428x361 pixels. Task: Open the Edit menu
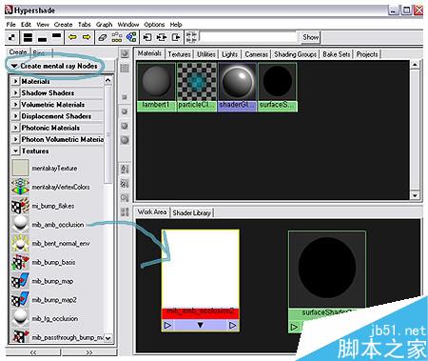[x=26, y=25]
